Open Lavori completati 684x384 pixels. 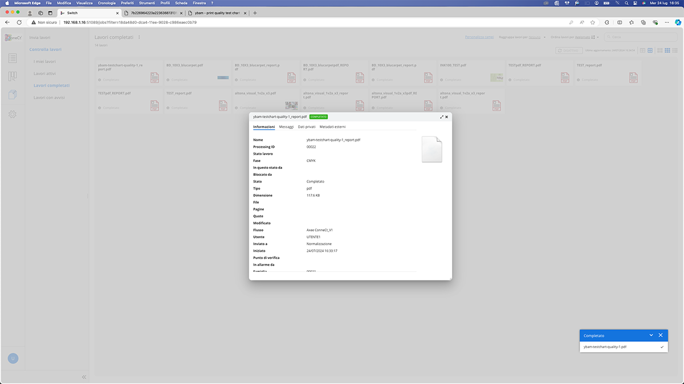tap(51, 85)
